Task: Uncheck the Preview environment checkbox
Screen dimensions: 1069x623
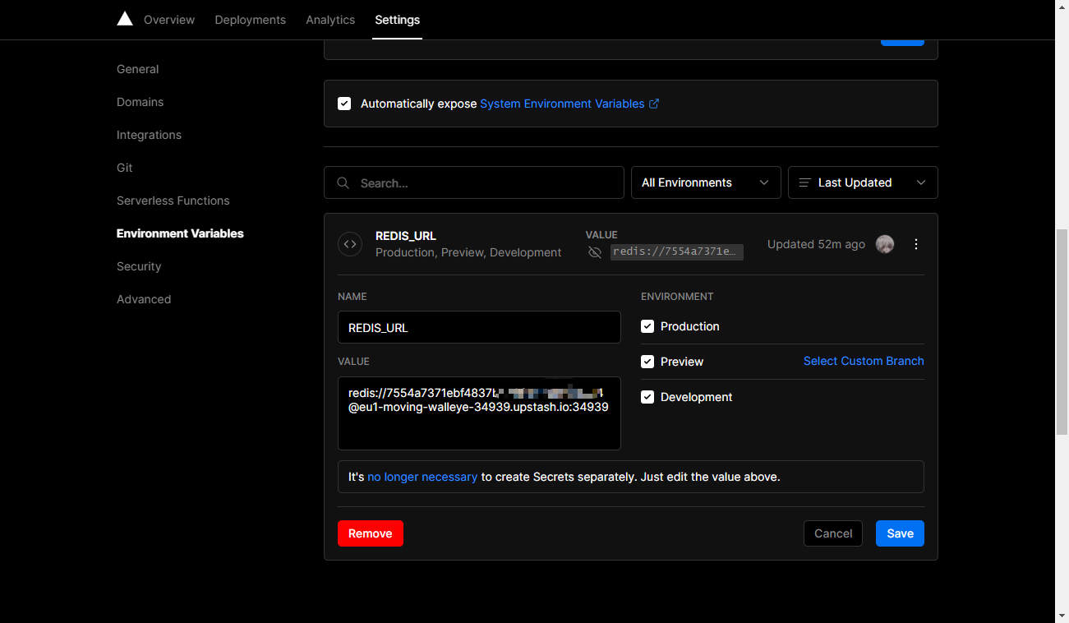Action: [x=647, y=362]
